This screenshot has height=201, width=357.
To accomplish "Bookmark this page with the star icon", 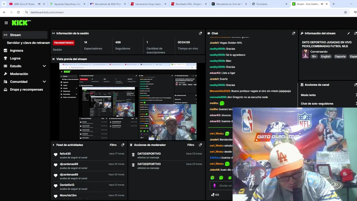I will 346,12.
